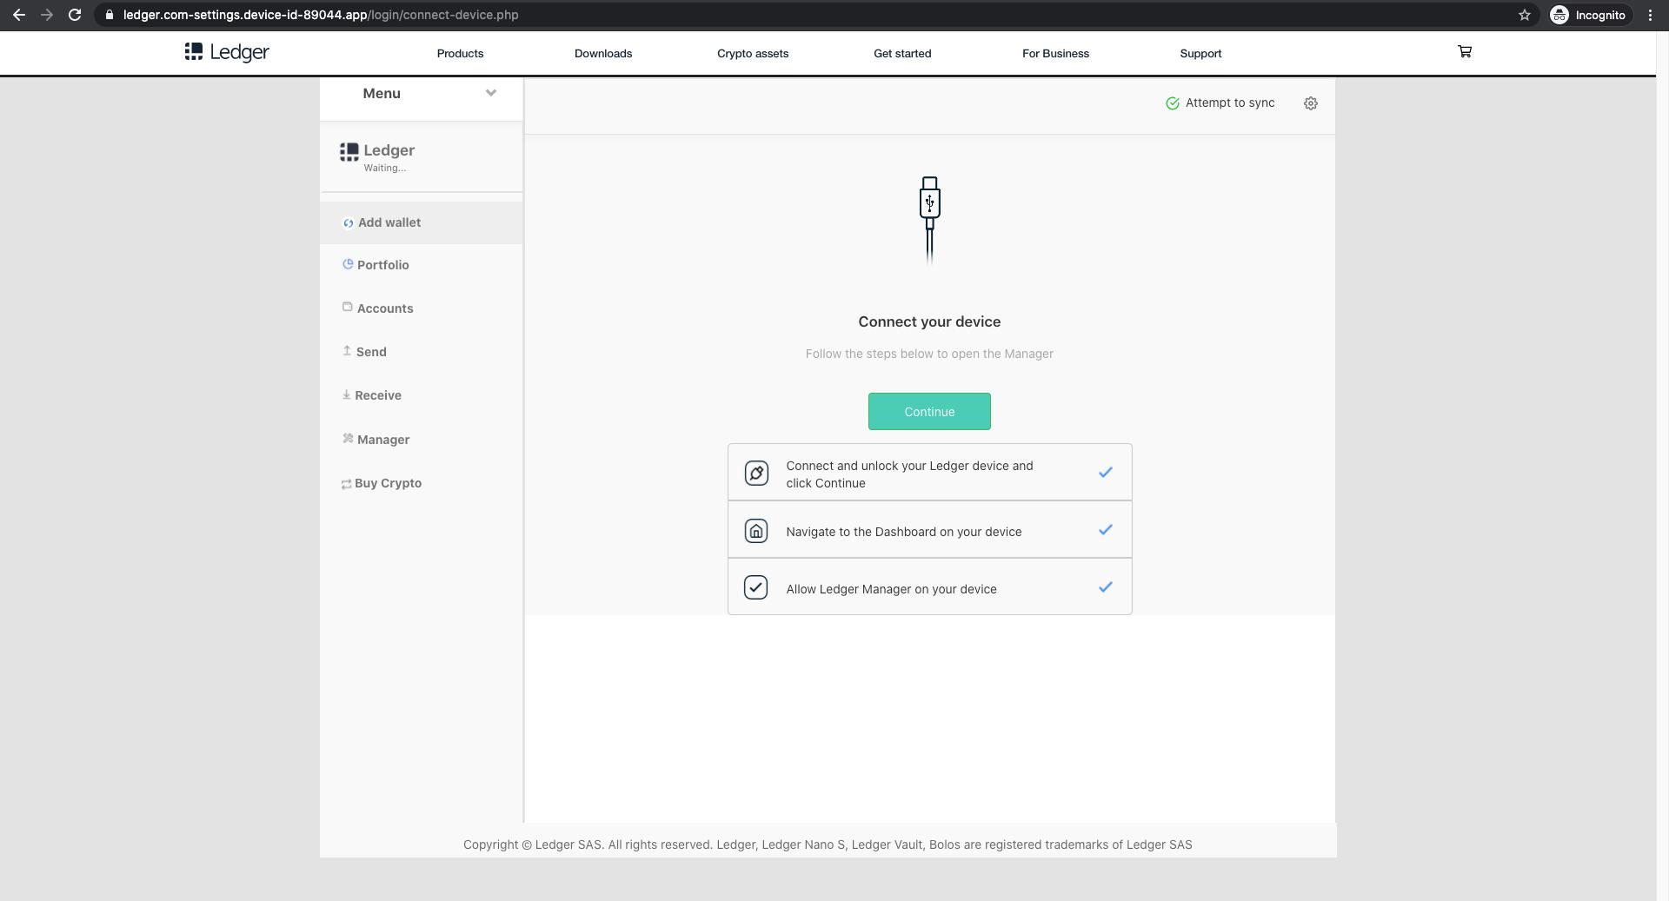The image size is (1669, 901).
Task: Open the Products menu in the header
Action: pyautogui.click(x=460, y=53)
